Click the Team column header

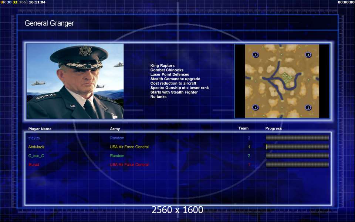pos(243,128)
